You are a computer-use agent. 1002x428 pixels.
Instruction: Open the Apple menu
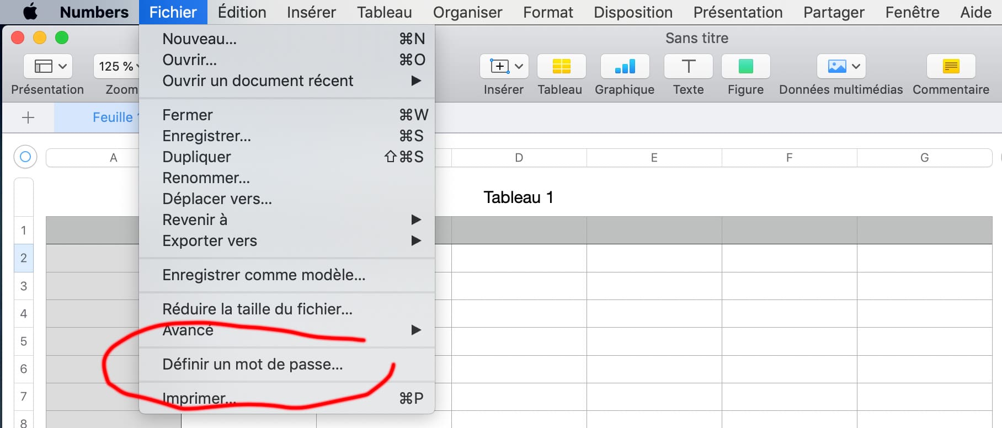tap(30, 12)
